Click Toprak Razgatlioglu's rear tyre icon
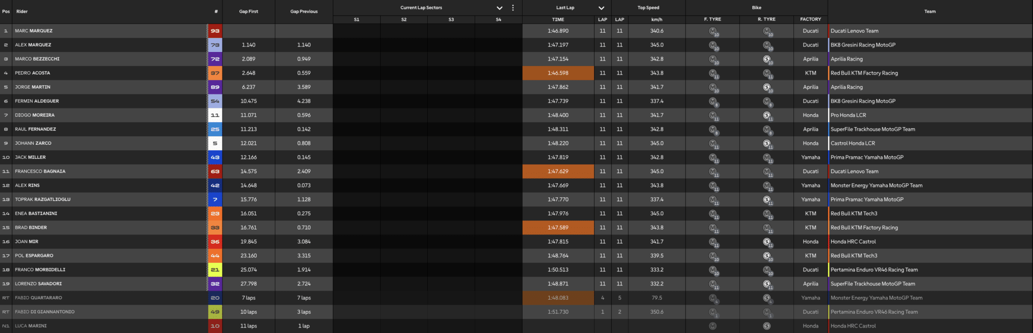Viewport: 1033px width, 333px height. [x=767, y=199]
